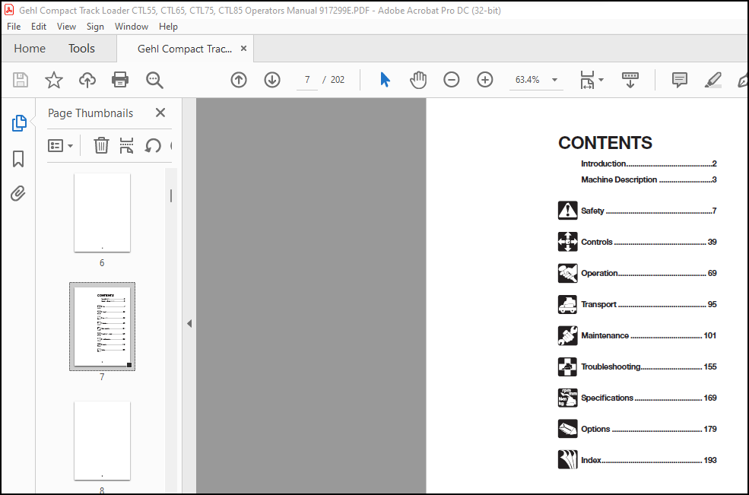Go to the previous page with the up arrow

tap(239, 80)
